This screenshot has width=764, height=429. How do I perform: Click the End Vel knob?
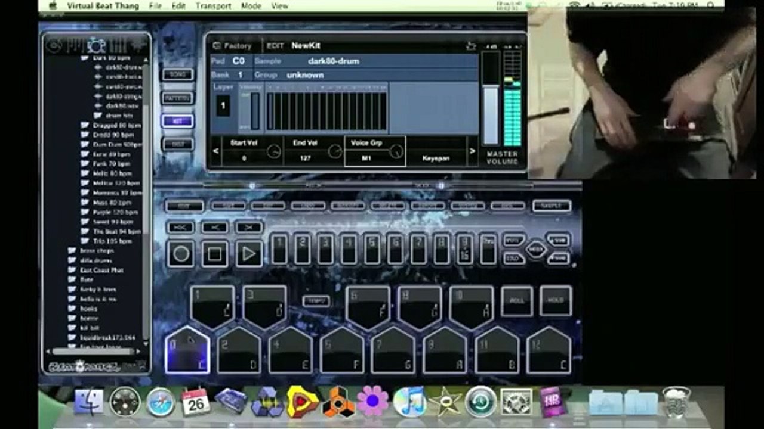[335, 152]
